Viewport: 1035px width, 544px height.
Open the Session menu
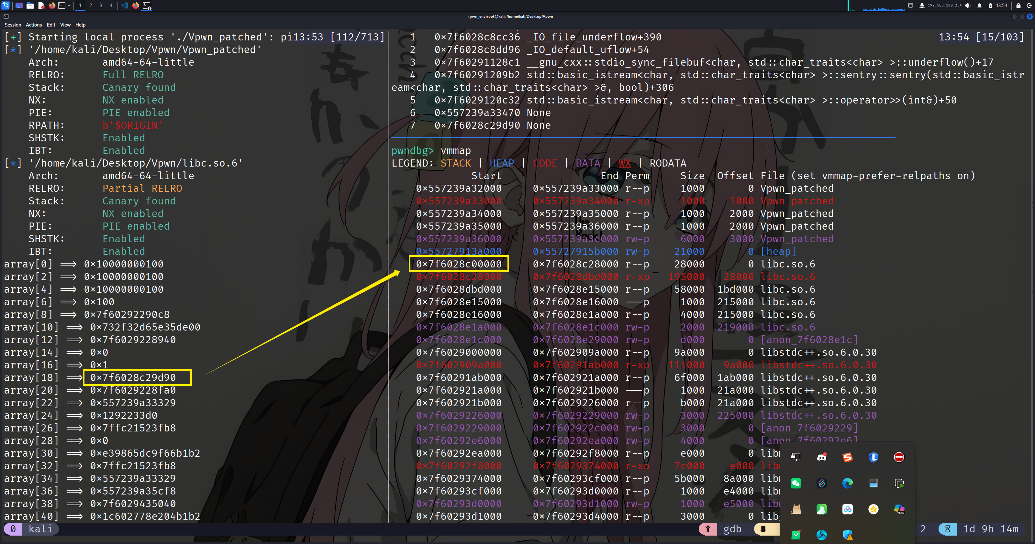[13, 25]
